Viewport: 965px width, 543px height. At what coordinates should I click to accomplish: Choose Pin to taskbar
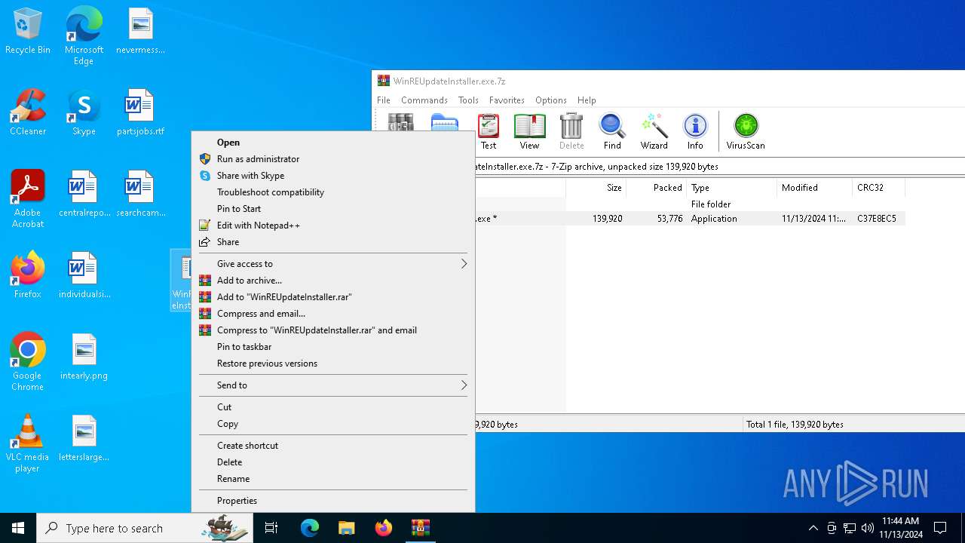coord(333,347)
